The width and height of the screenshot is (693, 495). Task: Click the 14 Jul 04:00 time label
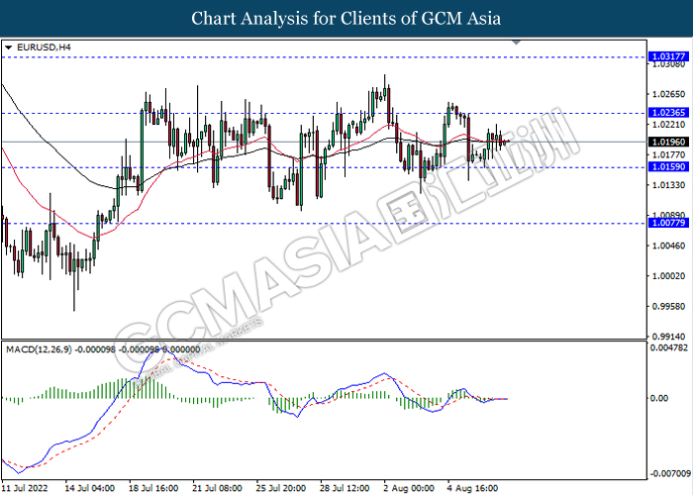point(90,488)
